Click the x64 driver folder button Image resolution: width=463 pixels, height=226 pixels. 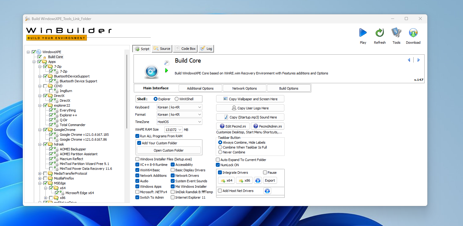click(x=226, y=180)
